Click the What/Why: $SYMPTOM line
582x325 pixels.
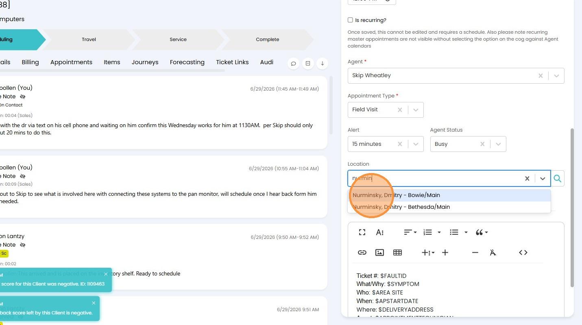click(x=388, y=284)
